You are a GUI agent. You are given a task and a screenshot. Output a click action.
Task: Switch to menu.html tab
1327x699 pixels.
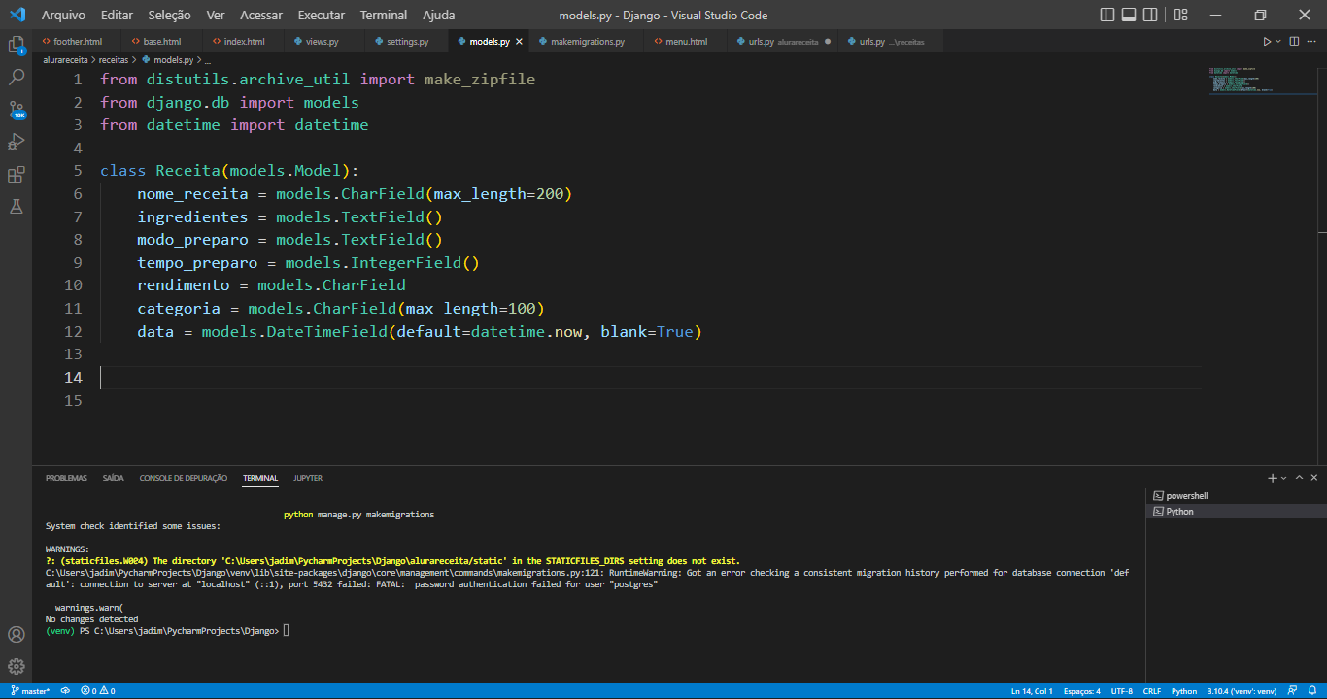[686, 42]
